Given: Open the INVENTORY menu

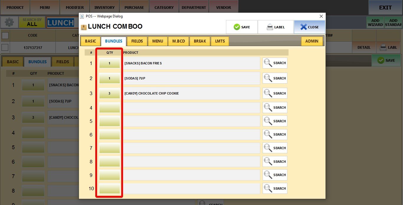Looking at the screenshot, I should tap(104, 7).
